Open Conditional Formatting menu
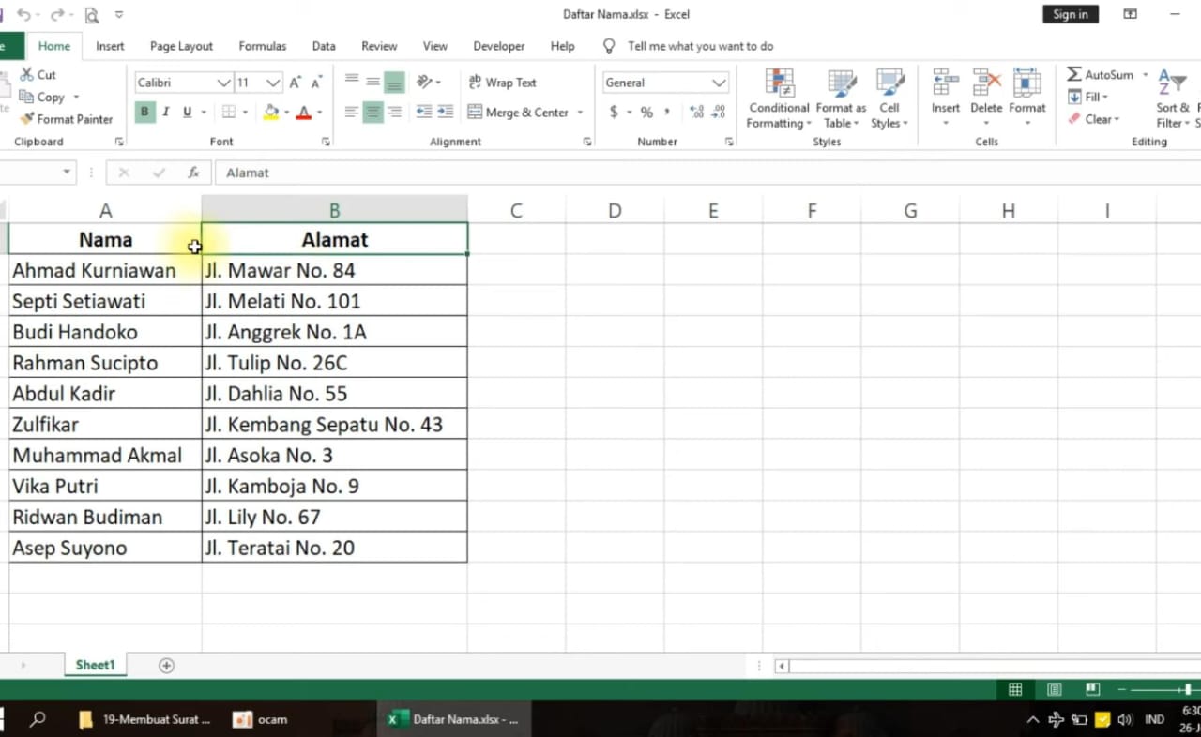 click(x=780, y=98)
